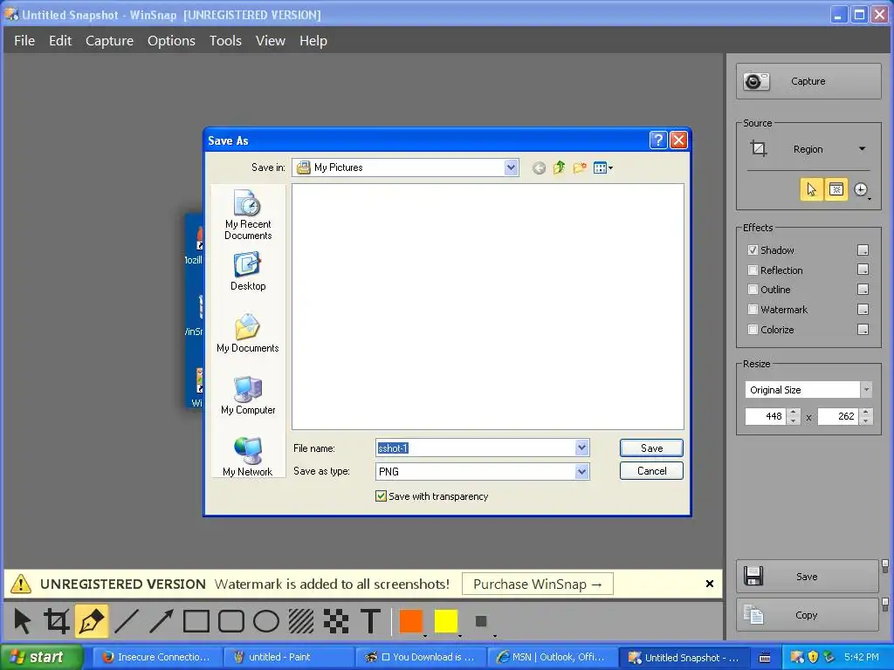Click Save button in Save As dialog

651,448
